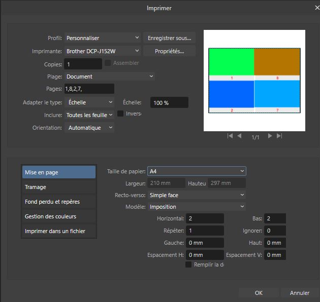Open the Inclure dropdown
The height and width of the screenshot is (302, 320).
89,115
